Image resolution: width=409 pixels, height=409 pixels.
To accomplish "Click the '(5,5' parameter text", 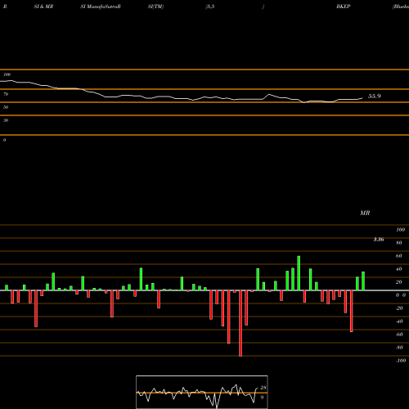I will click(210, 7).
